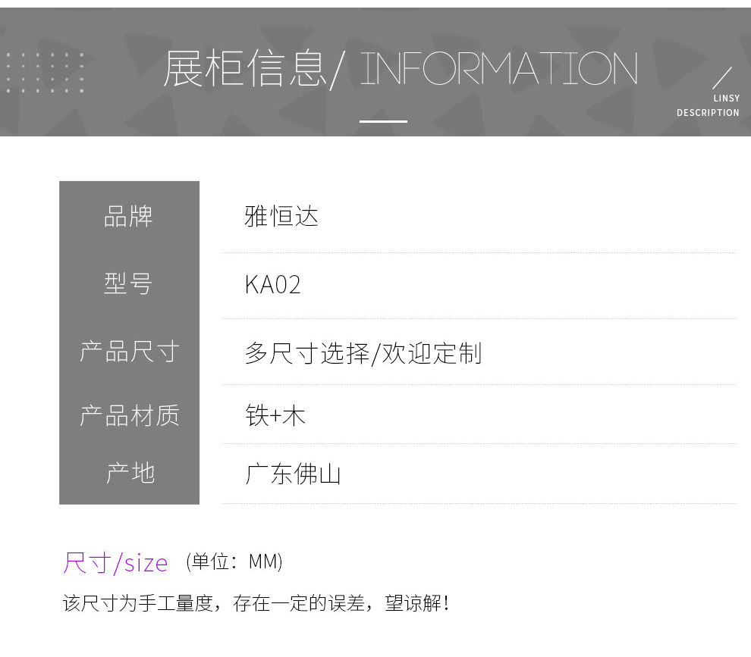The image size is (751, 657).
Task: Click the diagonal slash above LINSY
Action: point(722,78)
